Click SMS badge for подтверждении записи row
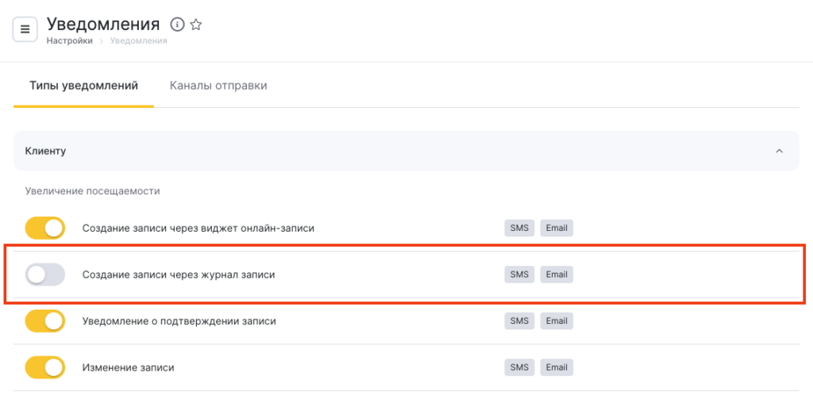Screen dimensions: 813x396 pyautogui.click(x=519, y=321)
